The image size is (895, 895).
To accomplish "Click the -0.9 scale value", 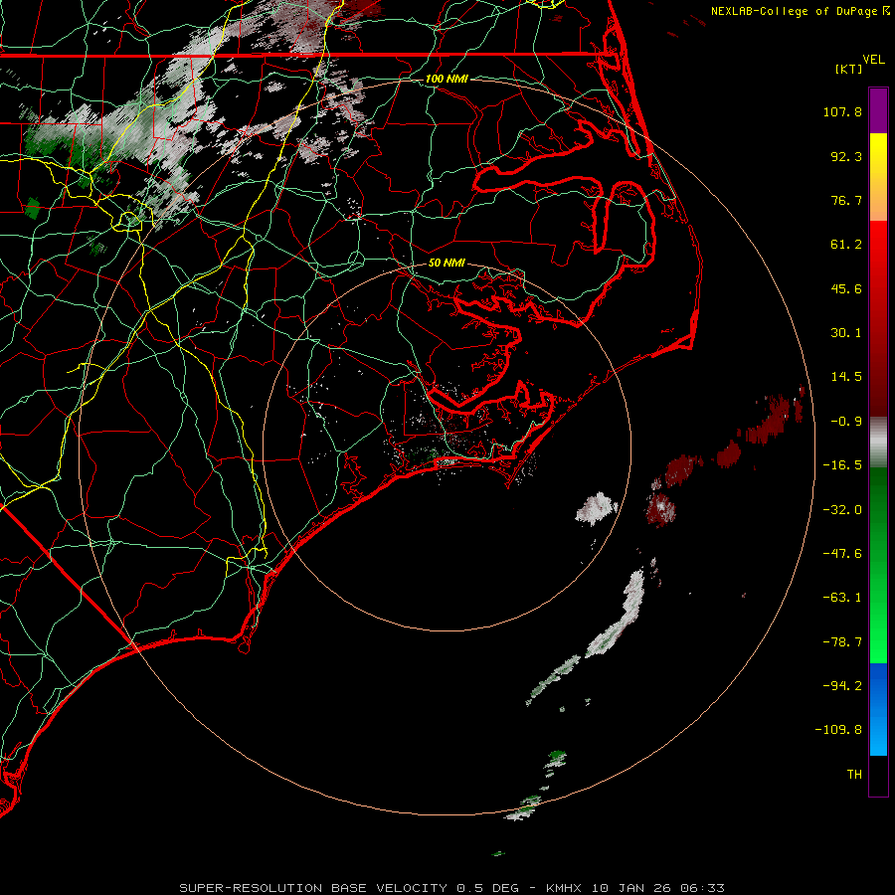I will (x=846, y=422).
